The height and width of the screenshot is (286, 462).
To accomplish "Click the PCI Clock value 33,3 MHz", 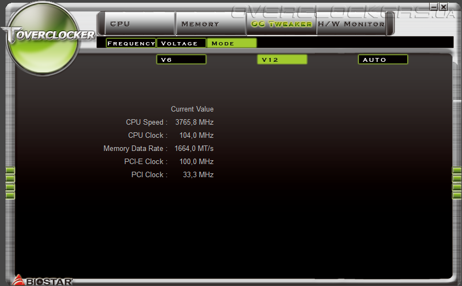I will click(x=198, y=174).
